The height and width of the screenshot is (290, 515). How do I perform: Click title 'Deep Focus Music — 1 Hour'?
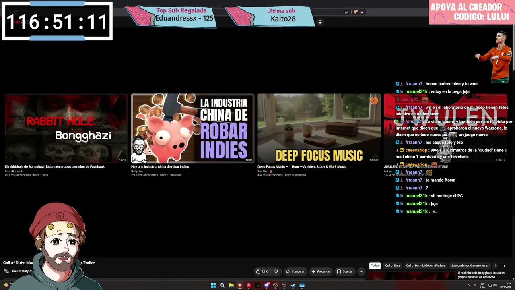[302, 166]
